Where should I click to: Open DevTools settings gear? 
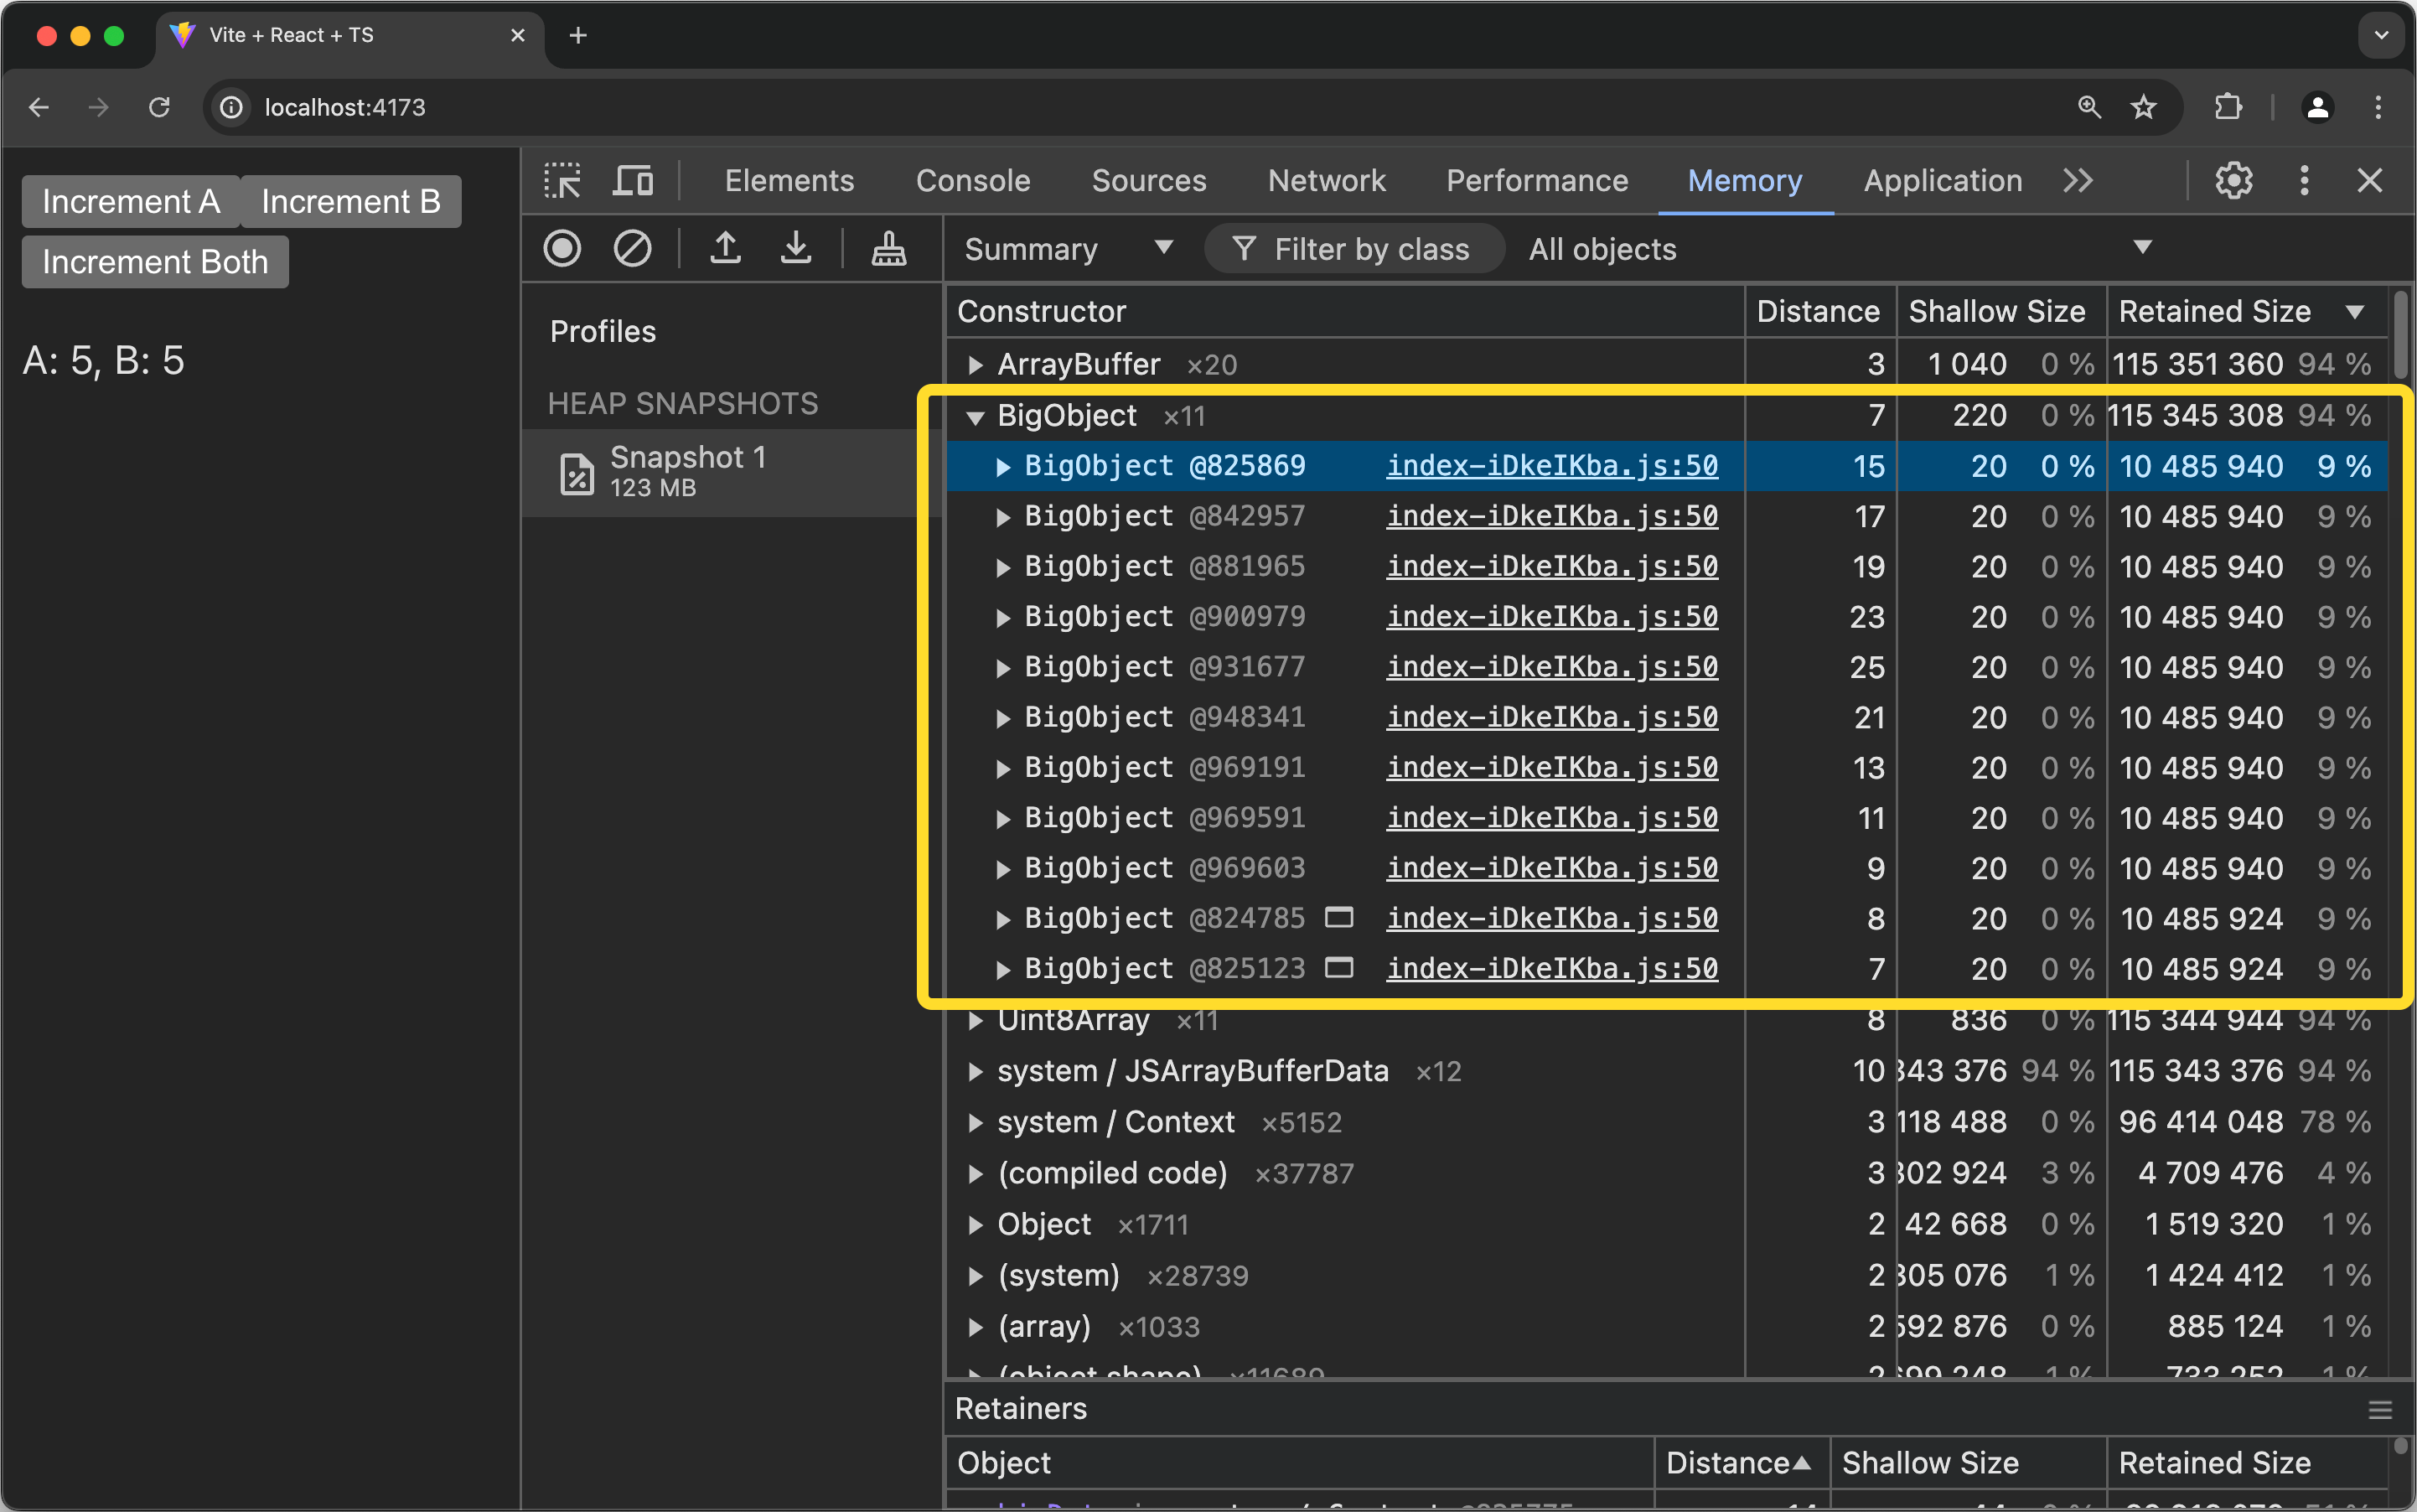(2233, 181)
